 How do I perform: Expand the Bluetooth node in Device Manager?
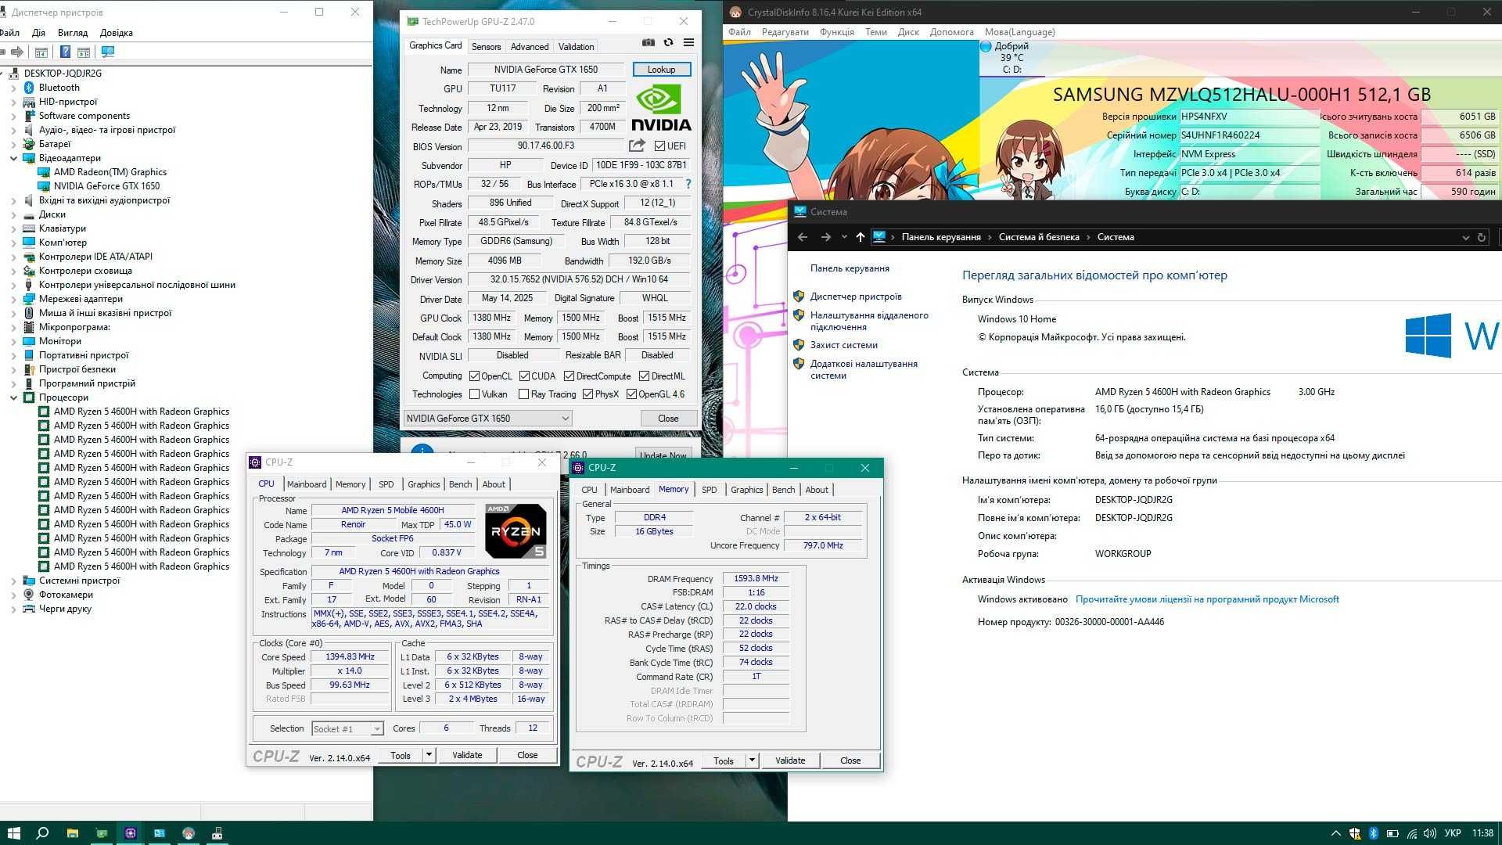tap(13, 88)
